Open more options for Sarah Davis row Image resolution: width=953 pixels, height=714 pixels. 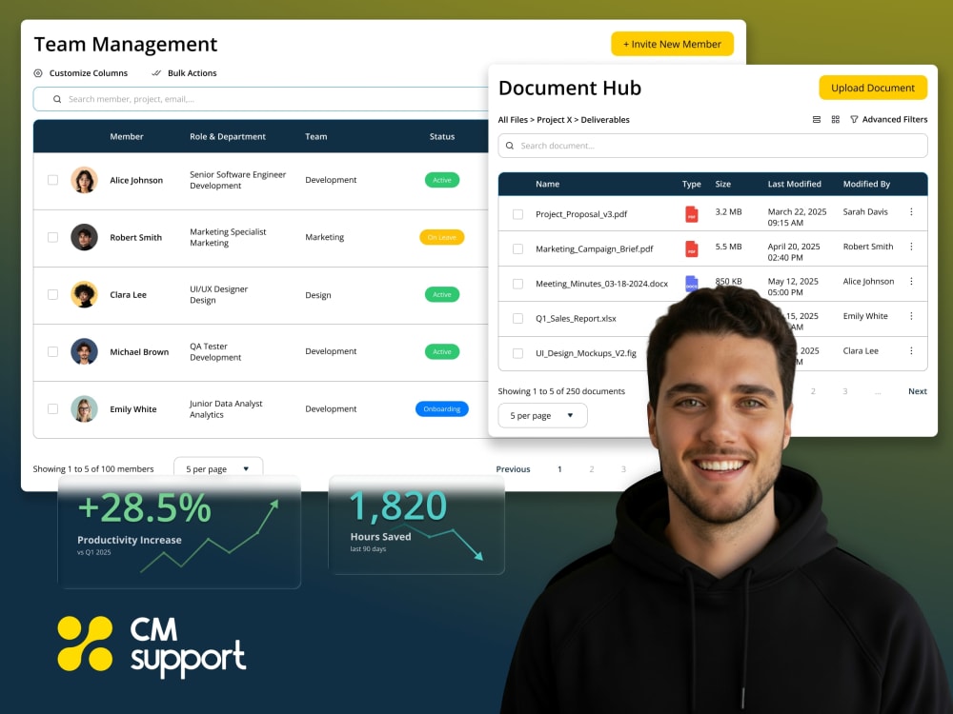pos(911,212)
